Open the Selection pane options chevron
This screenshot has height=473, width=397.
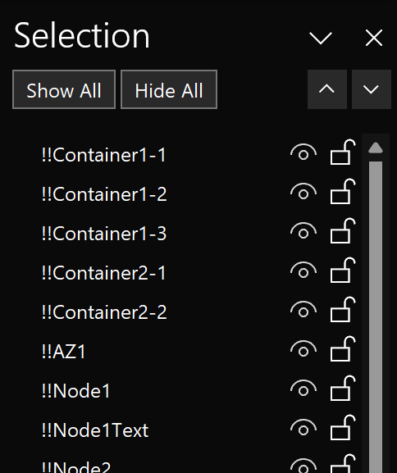click(321, 39)
